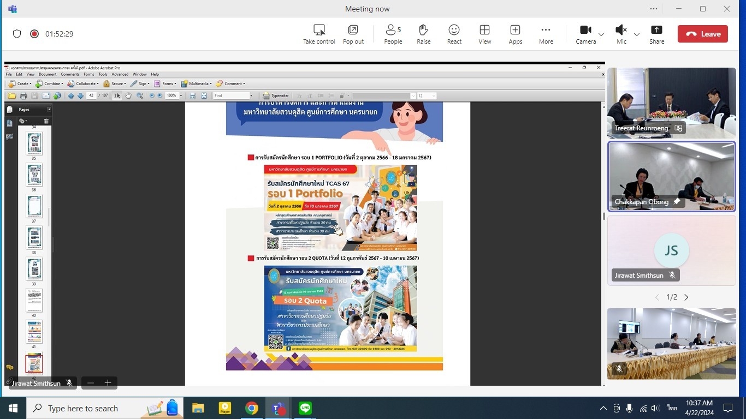Open the People participants panel

tap(393, 34)
